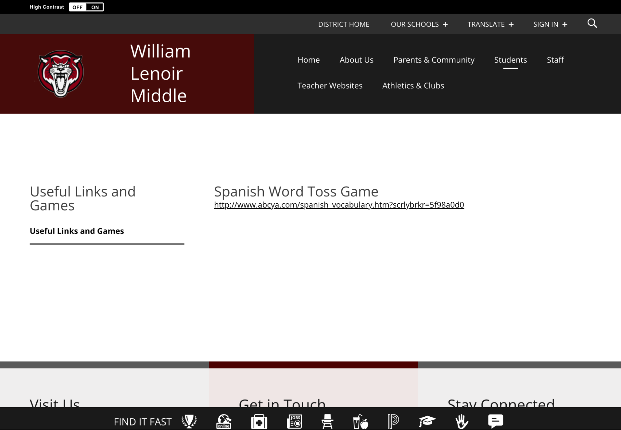Screen dimensions: 621x430
Task: Expand the Sign In dropdown
Action: pos(550,24)
